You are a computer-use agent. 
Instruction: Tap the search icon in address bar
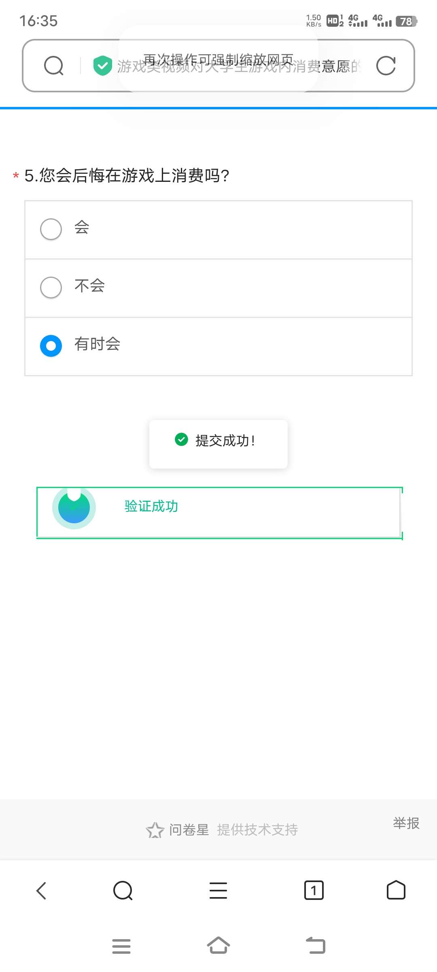[54, 66]
